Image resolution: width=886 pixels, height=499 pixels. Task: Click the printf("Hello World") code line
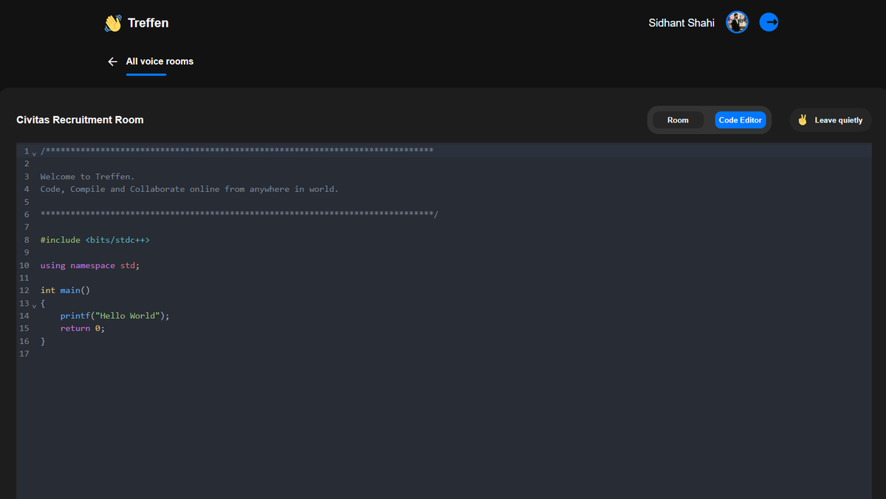click(115, 315)
